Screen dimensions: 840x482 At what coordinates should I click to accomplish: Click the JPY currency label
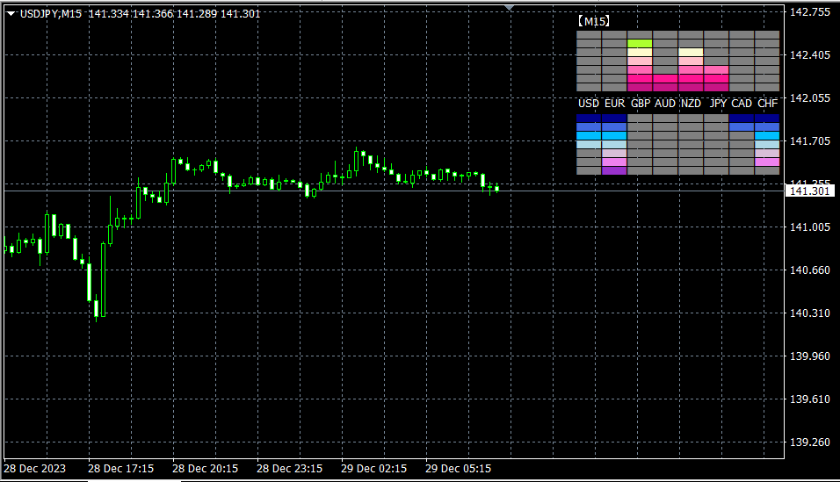[x=717, y=104]
